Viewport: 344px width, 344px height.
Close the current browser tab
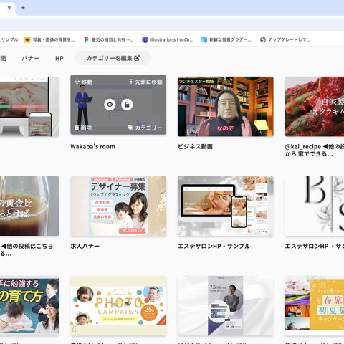point(9,8)
